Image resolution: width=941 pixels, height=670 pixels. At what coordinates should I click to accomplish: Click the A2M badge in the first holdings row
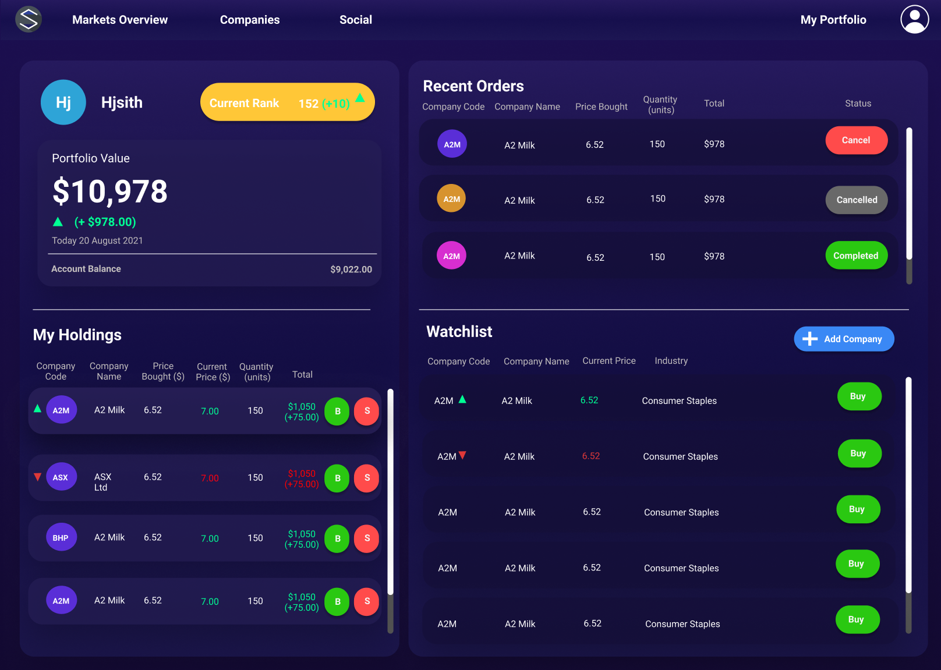point(61,410)
